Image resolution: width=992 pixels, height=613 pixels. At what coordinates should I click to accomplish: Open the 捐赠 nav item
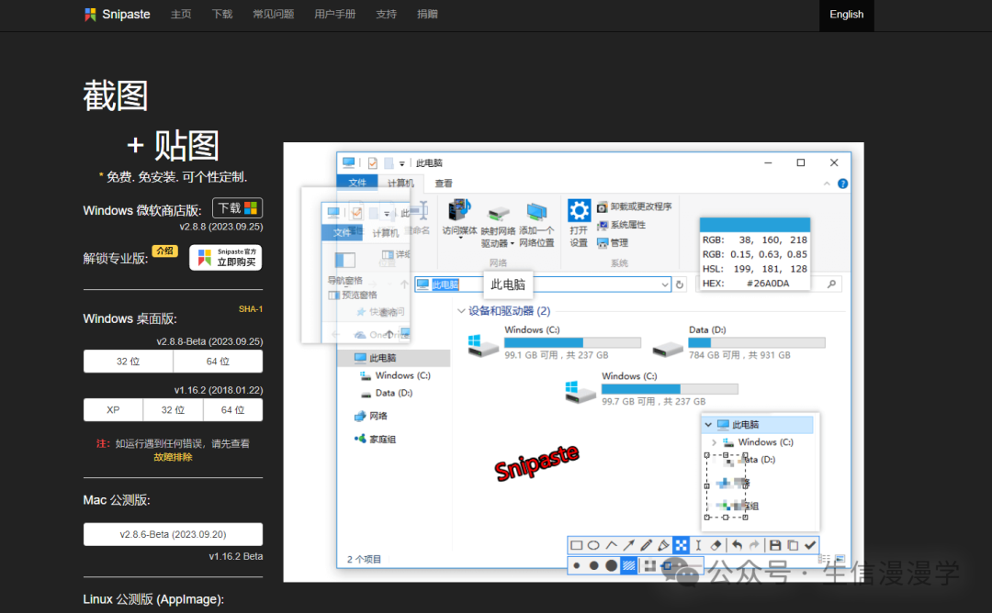click(x=427, y=14)
